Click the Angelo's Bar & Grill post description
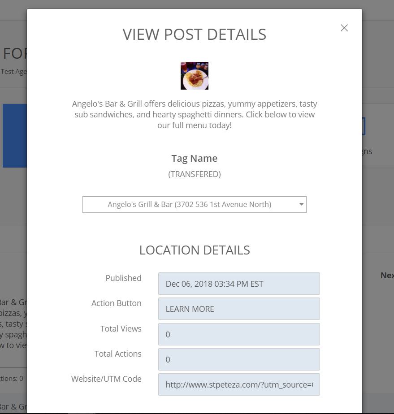 coord(195,114)
